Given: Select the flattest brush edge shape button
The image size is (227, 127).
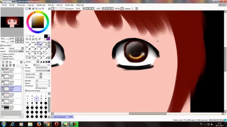Looking at the screenshot, I should tap(49, 62).
